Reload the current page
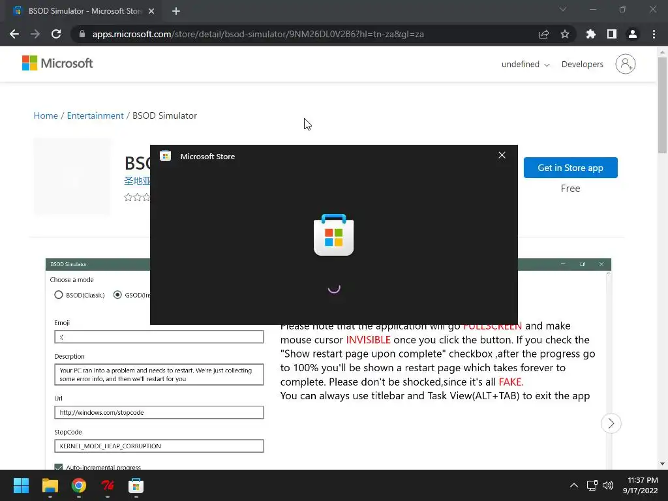 click(x=56, y=34)
